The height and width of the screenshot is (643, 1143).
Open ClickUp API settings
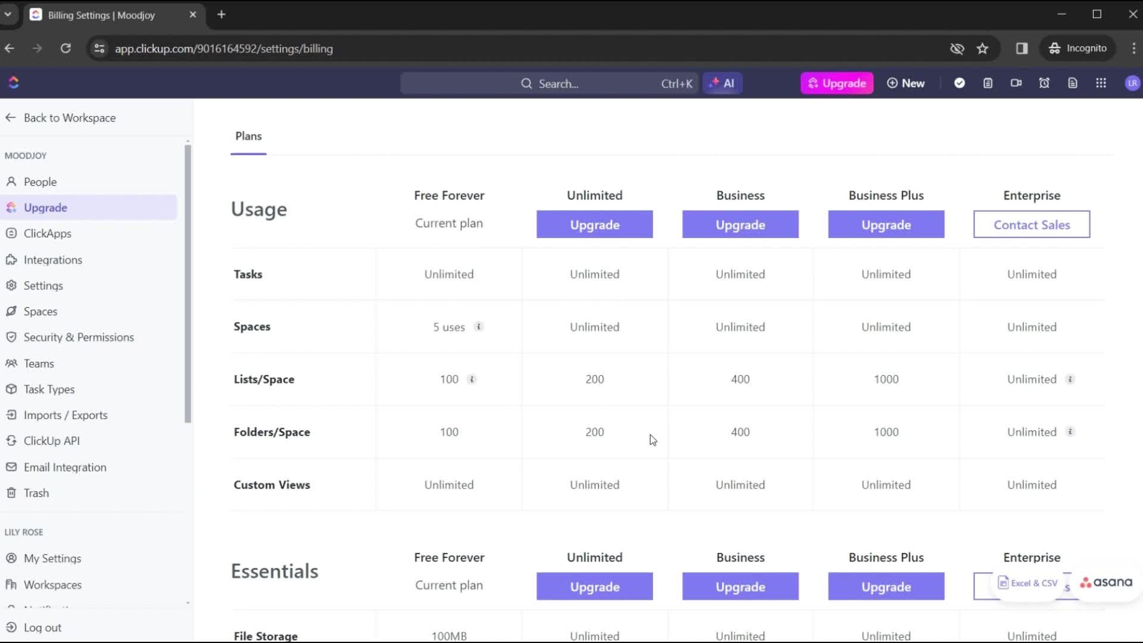(89, 441)
